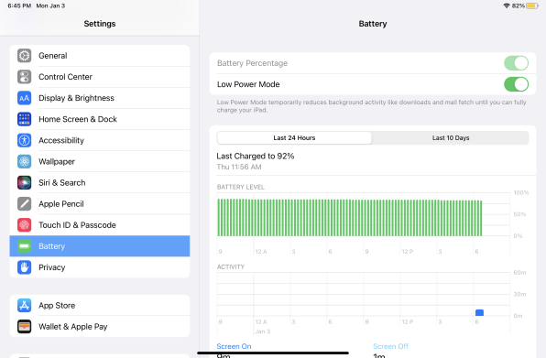Switch to Last 24 Hours tab
This screenshot has height=358, width=546.
(x=294, y=137)
